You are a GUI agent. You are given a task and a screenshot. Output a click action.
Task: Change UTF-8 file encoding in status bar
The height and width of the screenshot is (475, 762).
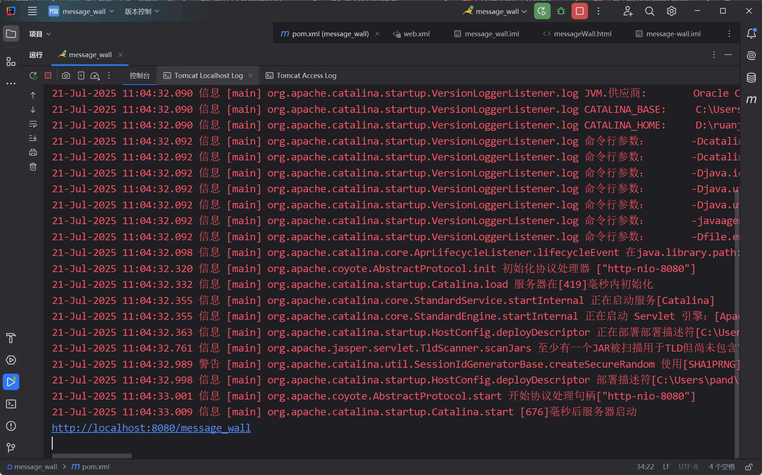(688, 467)
